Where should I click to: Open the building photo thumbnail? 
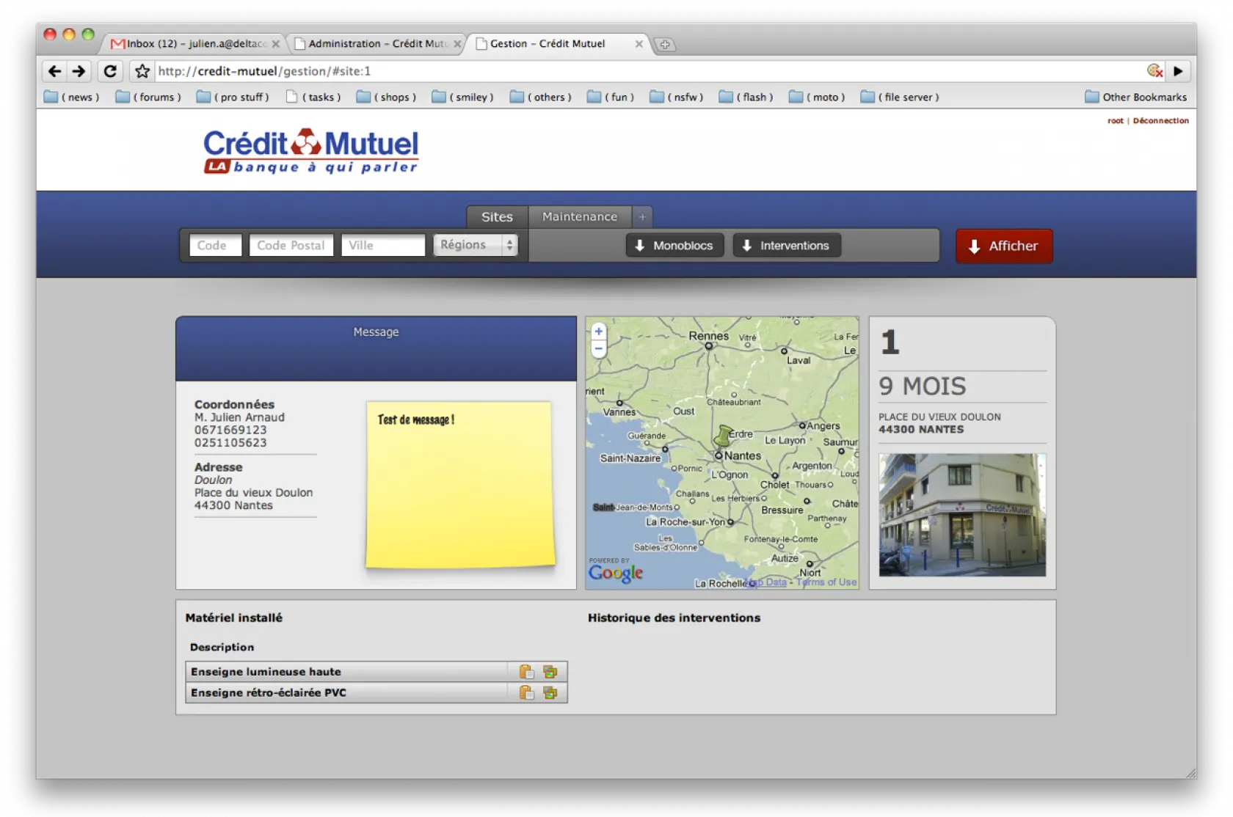(x=962, y=514)
